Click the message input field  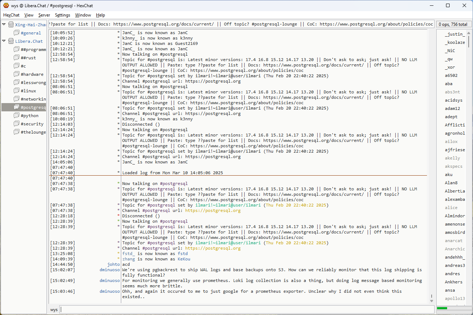tap(247, 310)
